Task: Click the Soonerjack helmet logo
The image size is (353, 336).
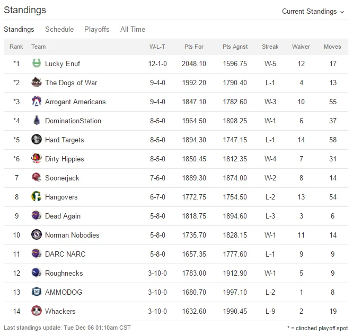Action: [36, 178]
